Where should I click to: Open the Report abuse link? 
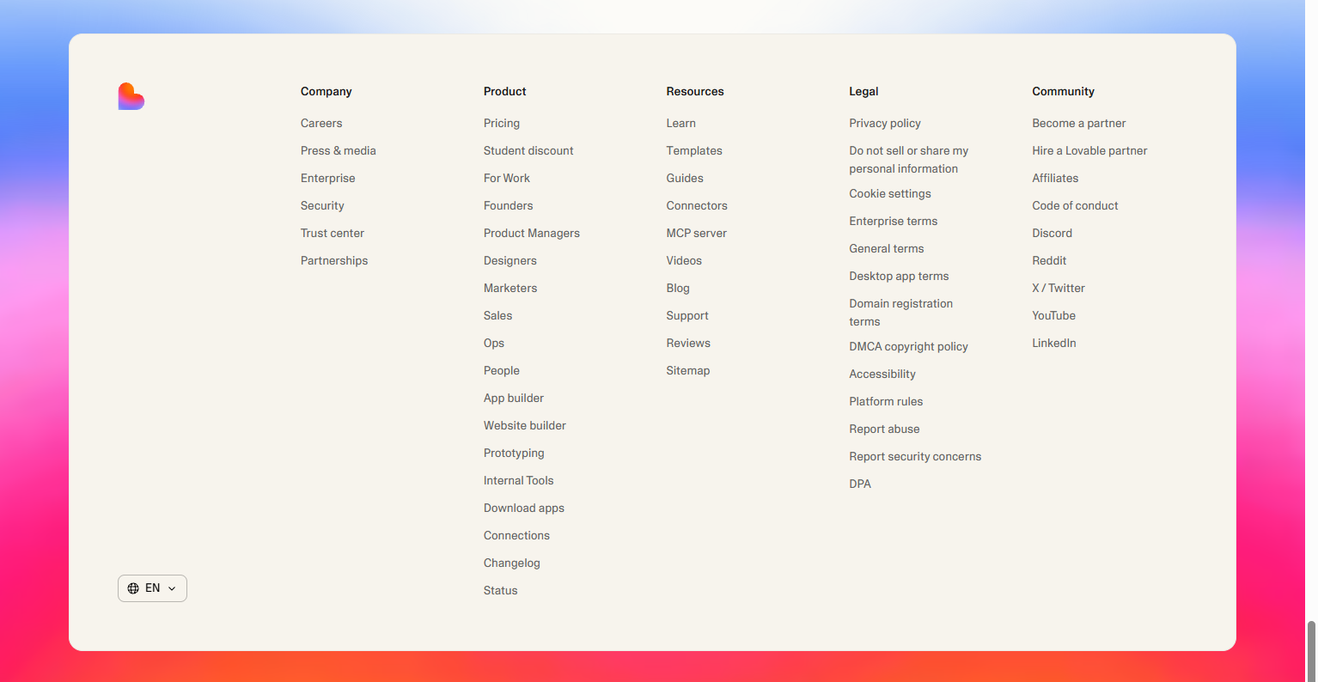pyautogui.click(x=885, y=429)
